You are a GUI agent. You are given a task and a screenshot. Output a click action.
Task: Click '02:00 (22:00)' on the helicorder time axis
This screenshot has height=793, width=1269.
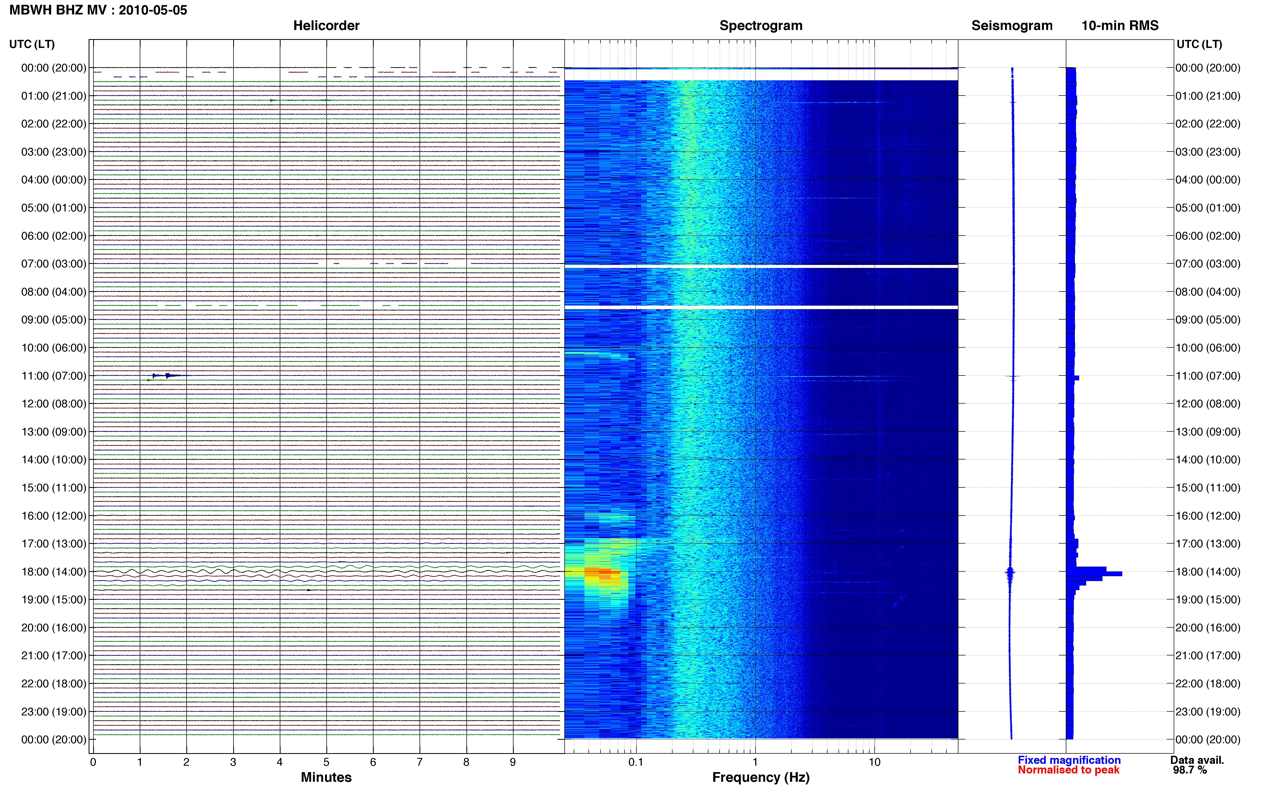54,124
